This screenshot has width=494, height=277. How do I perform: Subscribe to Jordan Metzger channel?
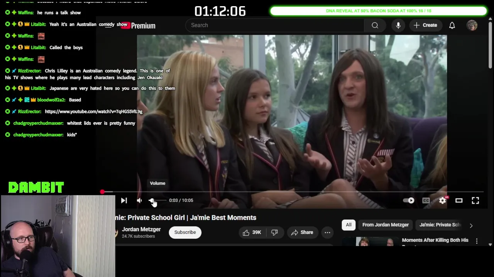click(185, 232)
